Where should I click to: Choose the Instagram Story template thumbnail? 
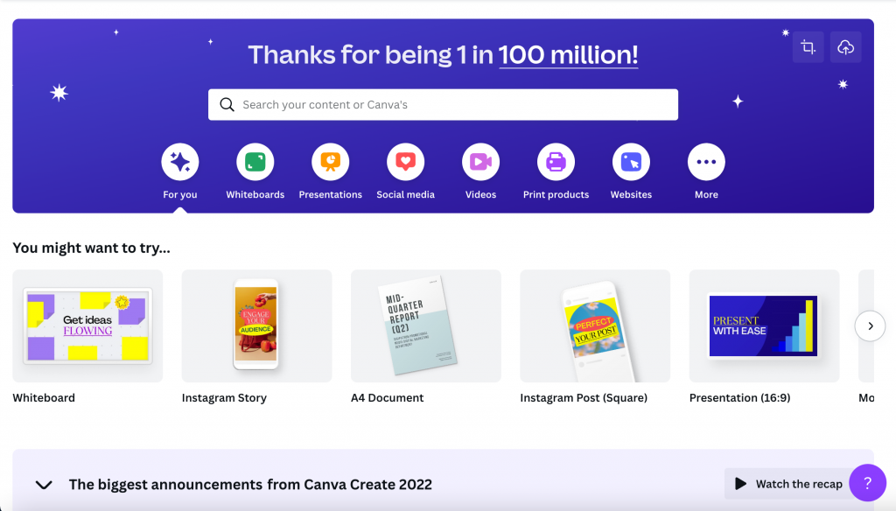256,325
